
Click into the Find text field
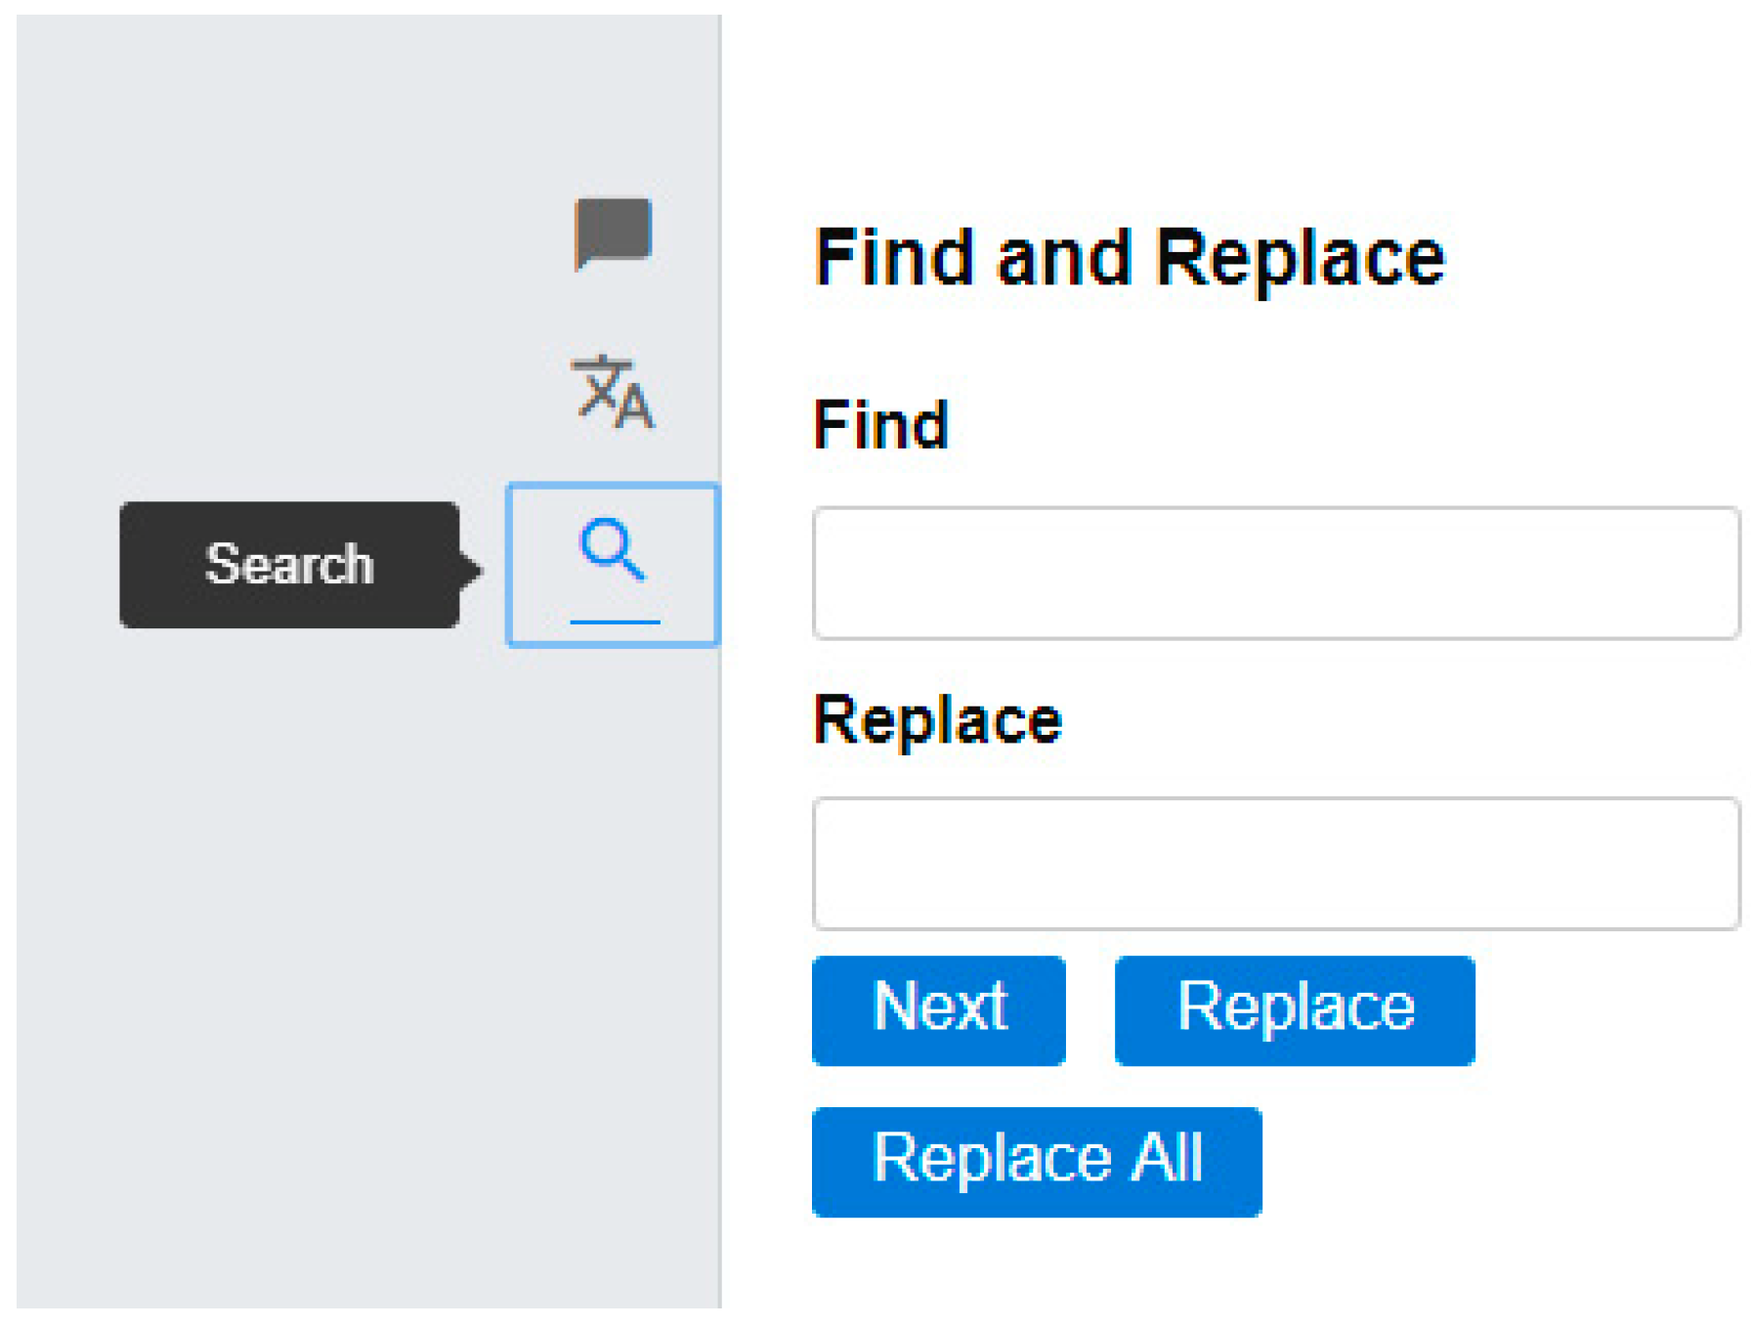tap(1275, 574)
